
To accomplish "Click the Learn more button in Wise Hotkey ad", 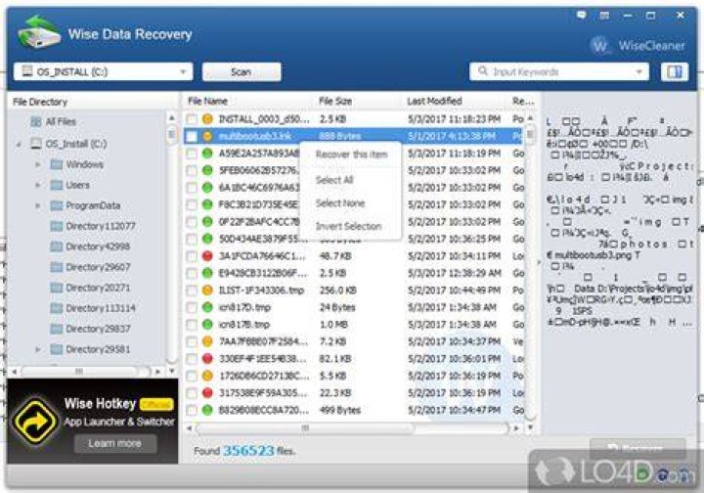I will (115, 444).
